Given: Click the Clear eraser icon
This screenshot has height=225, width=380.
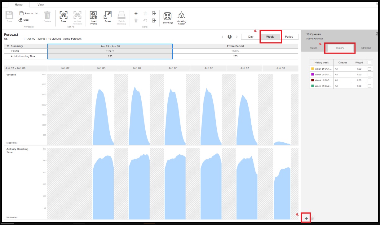Looking at the screenshot, I should coord(20,20).
